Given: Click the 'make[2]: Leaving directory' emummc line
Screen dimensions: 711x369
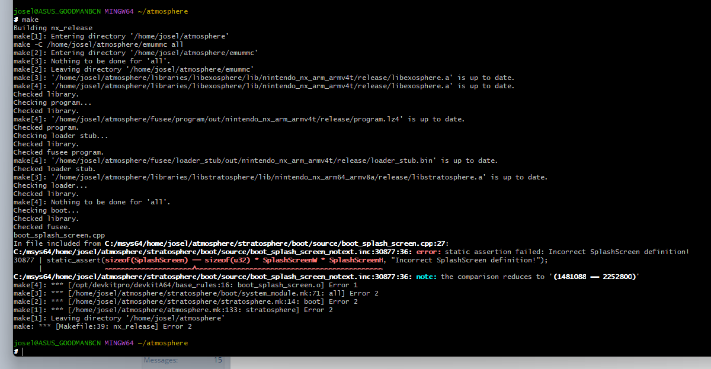Looking at the screenshot, I should (x=133, y=69).
